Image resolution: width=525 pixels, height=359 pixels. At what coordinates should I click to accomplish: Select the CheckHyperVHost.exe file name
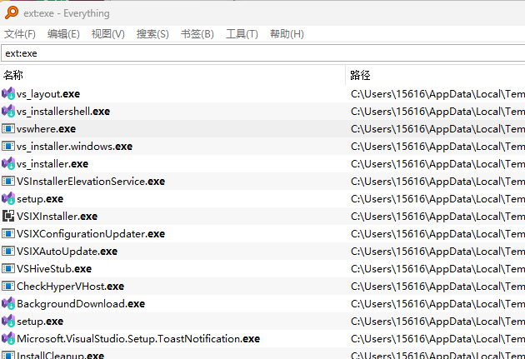coord(70,287)
